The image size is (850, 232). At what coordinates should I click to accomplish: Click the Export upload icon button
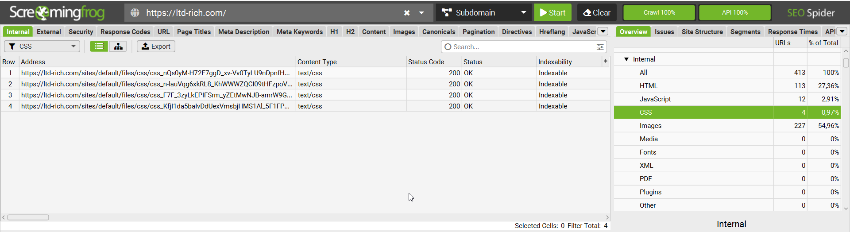pyautogui.click(x=156, y=46)
